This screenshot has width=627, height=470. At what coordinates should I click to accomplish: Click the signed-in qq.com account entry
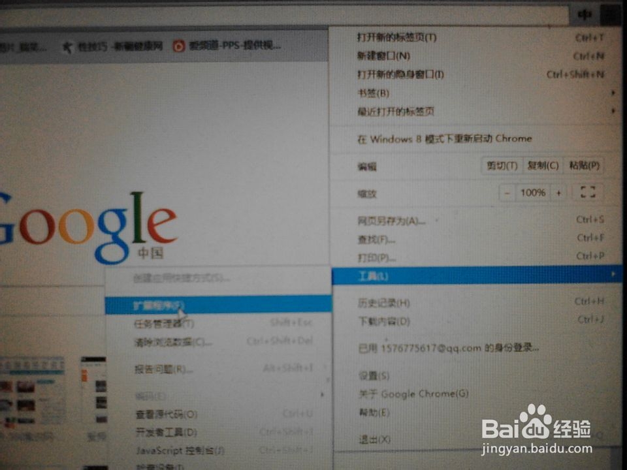pos(475,348)
